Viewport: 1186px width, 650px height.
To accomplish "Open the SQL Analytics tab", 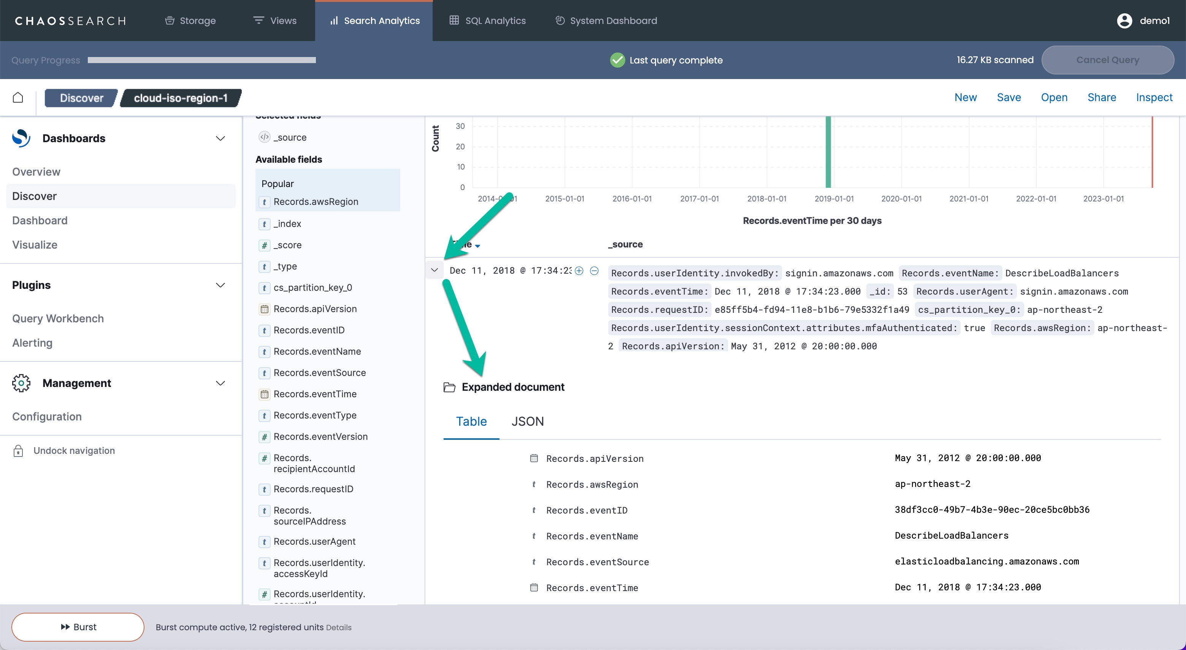I will (x=488, y=21).
